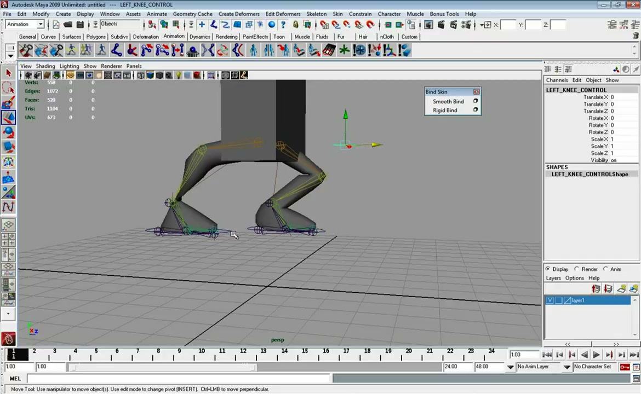
Task: Select the LEFT_KNEE_CONTROLShape shape entry
Action: (589, 174)
